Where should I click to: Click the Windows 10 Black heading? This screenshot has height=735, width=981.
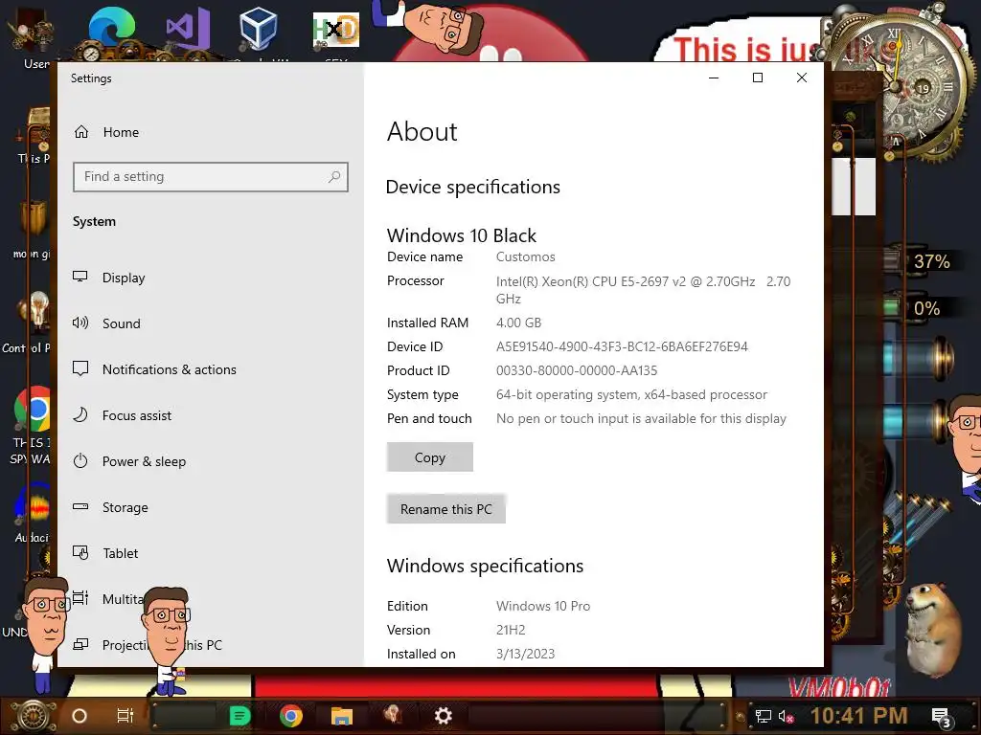(462, 235)
